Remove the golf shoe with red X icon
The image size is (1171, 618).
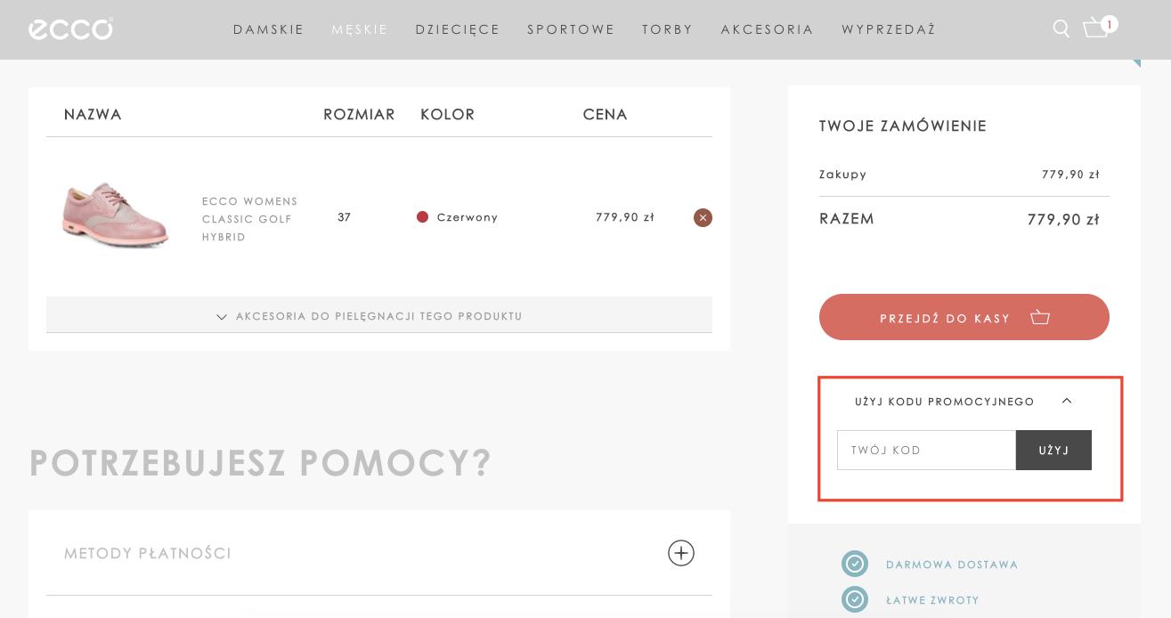(703, 217)
